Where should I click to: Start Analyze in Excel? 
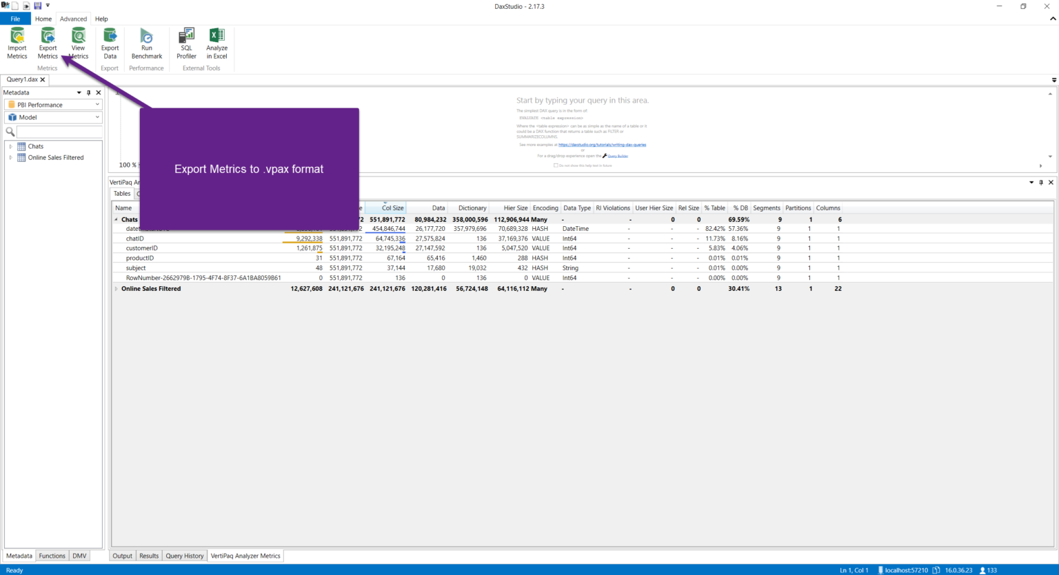pos(216,41)
